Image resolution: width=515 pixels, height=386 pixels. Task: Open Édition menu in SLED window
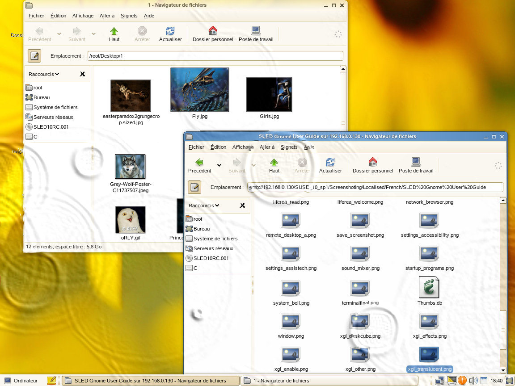(x=218, y=147)
